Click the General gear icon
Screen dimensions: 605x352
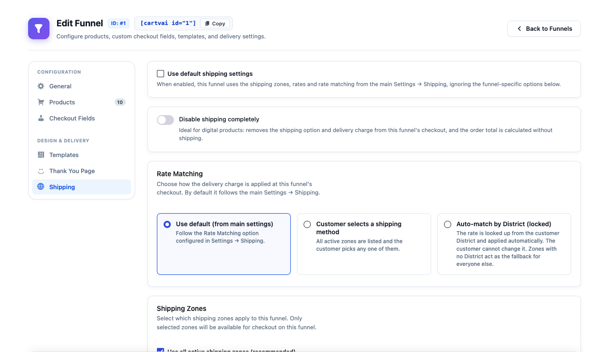pyautogui.click(x=41, y=86)
